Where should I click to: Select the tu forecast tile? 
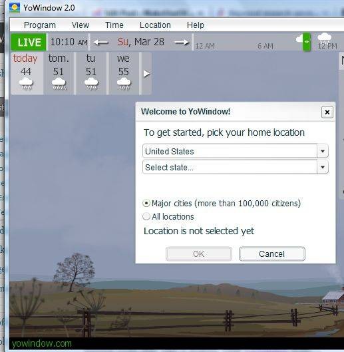click(x=91, y=73)
